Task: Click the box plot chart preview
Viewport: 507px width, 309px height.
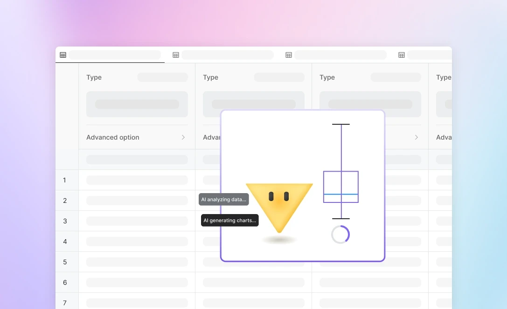Action: (x=341, y=171)
